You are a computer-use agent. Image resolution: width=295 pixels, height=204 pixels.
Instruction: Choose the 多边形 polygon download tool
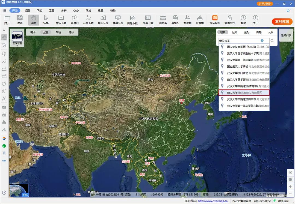75,20
